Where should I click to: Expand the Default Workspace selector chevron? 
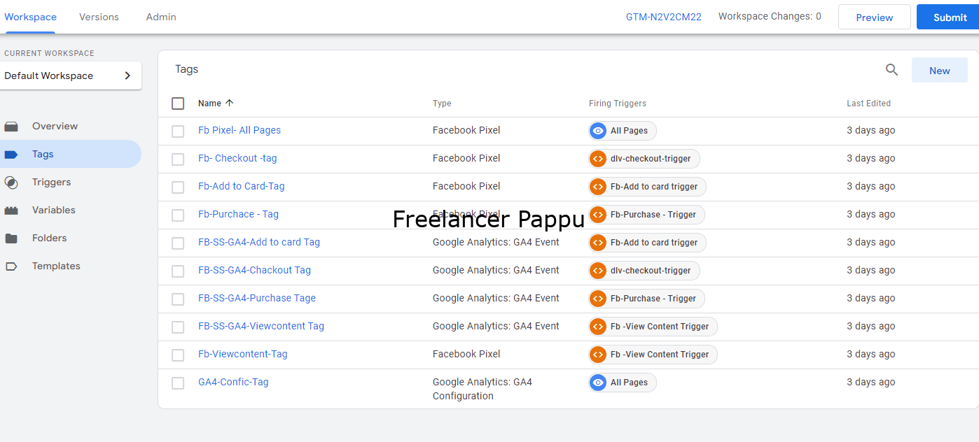127,76
